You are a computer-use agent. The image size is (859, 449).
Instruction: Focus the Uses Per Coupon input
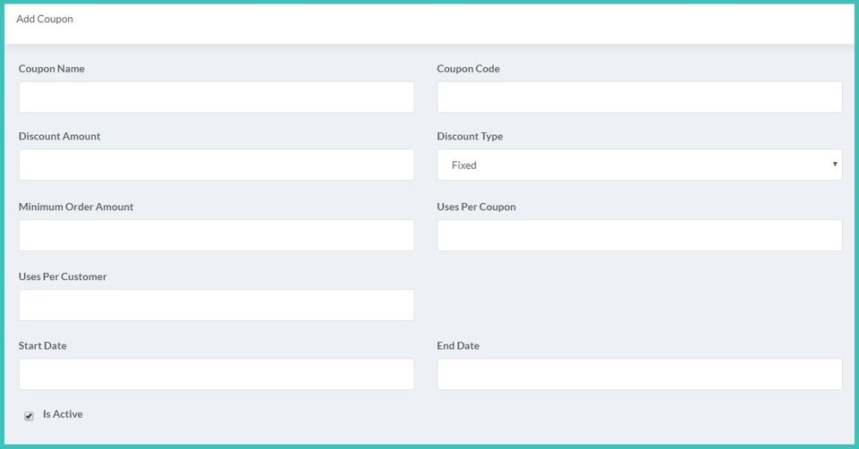[639, 235]
